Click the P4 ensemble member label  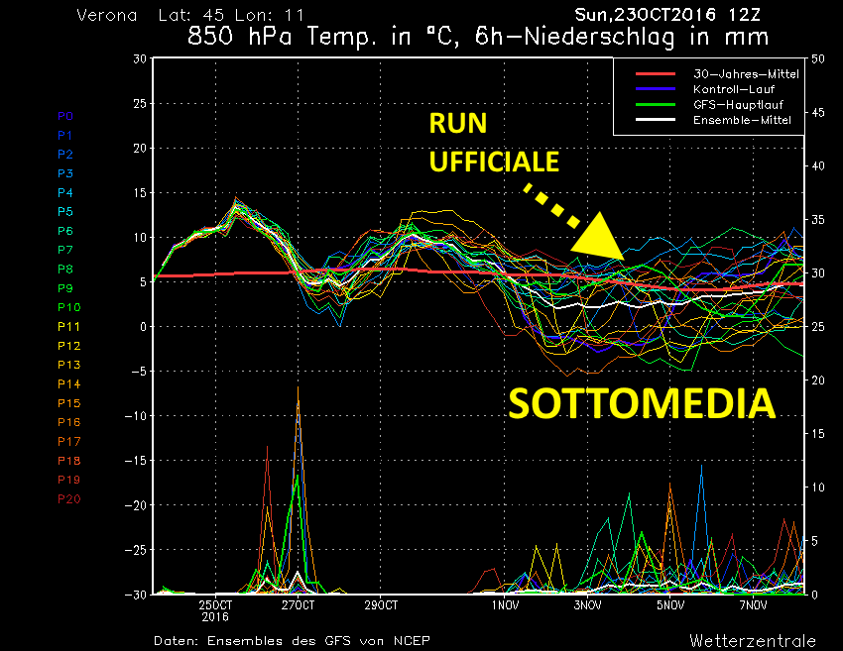(65, 193)
